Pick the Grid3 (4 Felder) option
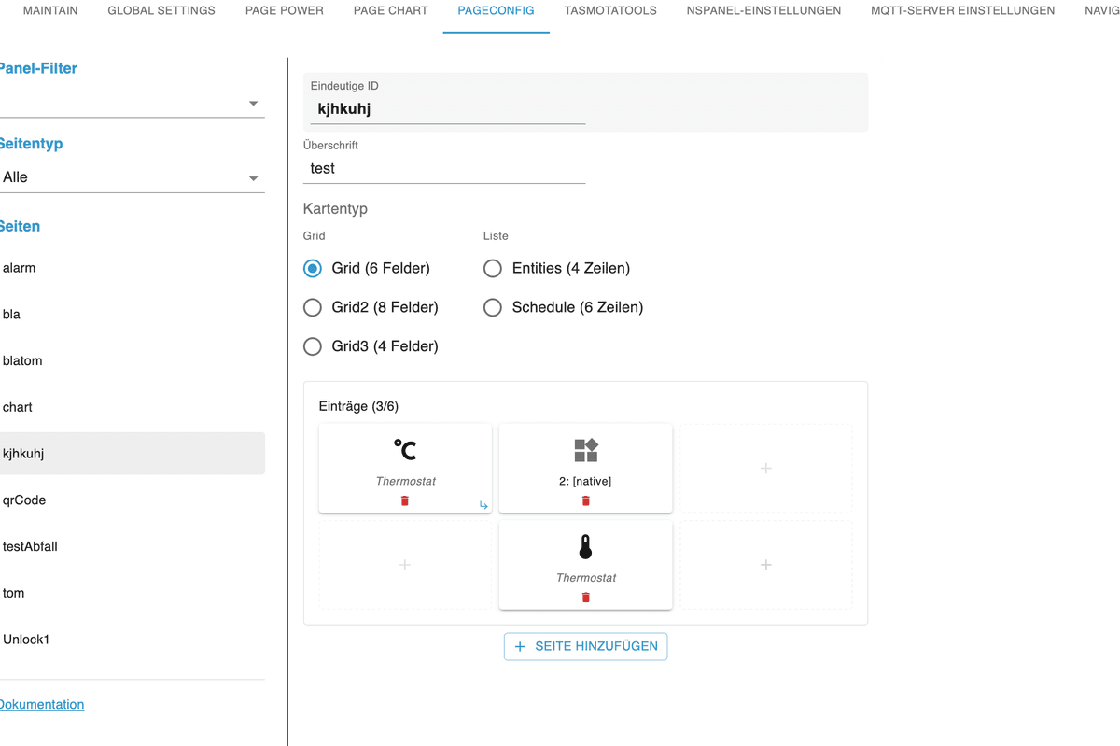The image size is (1120, 746). tap(313, 346)
